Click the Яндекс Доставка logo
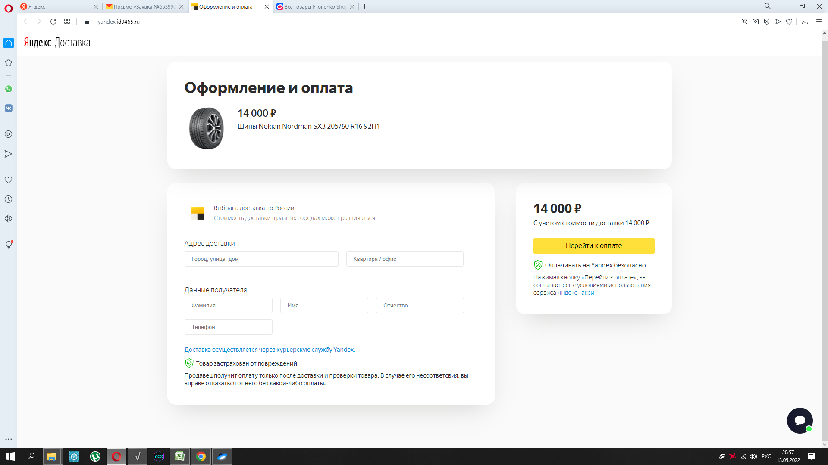 pos(57,43)
